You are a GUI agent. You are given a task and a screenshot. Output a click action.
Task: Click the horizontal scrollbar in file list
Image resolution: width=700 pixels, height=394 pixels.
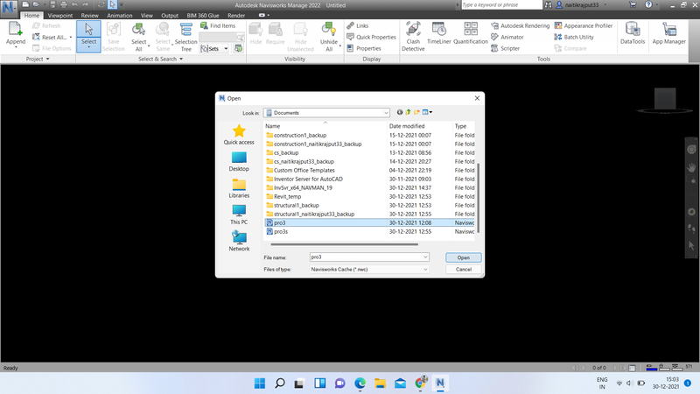click(x=344, y=244)
